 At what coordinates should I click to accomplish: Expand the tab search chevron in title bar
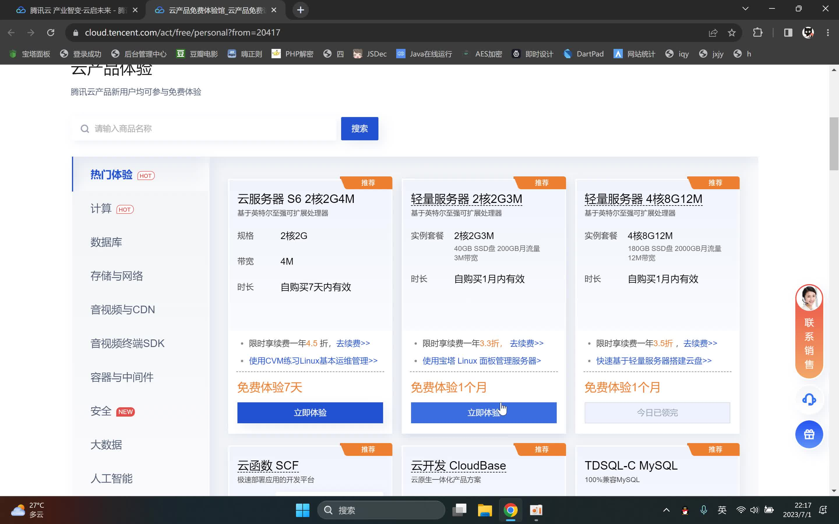pos(745,9)
